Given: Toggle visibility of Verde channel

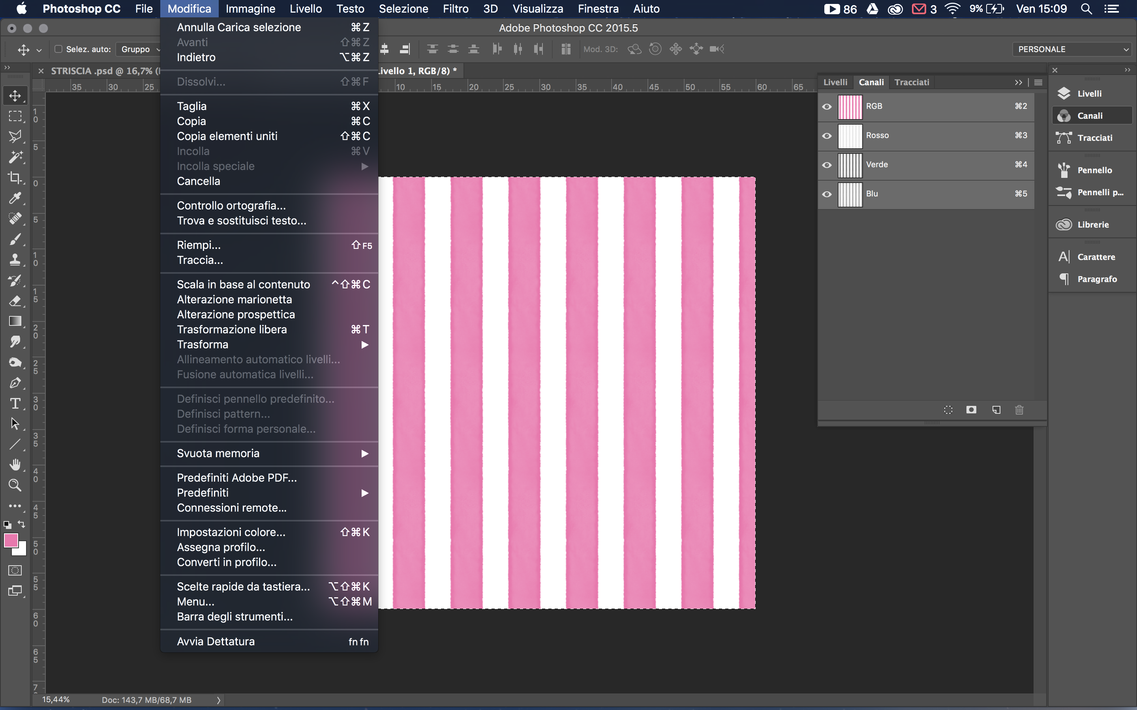Looking at the screenshot, I should [x=827, y=164].
